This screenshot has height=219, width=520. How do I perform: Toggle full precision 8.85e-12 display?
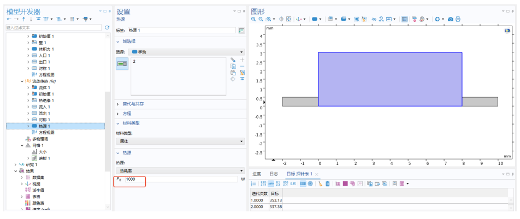pos(264,184)
